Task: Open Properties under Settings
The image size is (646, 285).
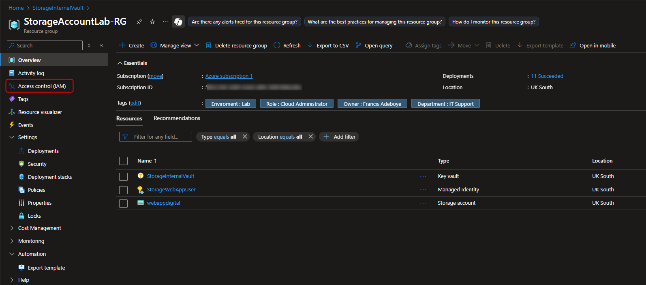Action: [x=40, y=203]
